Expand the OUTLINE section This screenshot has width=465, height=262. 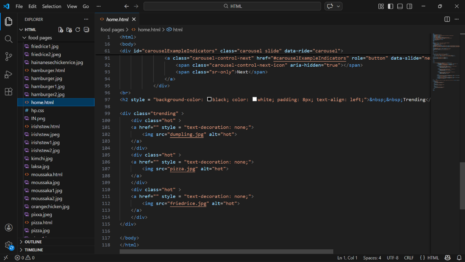pos(33,242)
